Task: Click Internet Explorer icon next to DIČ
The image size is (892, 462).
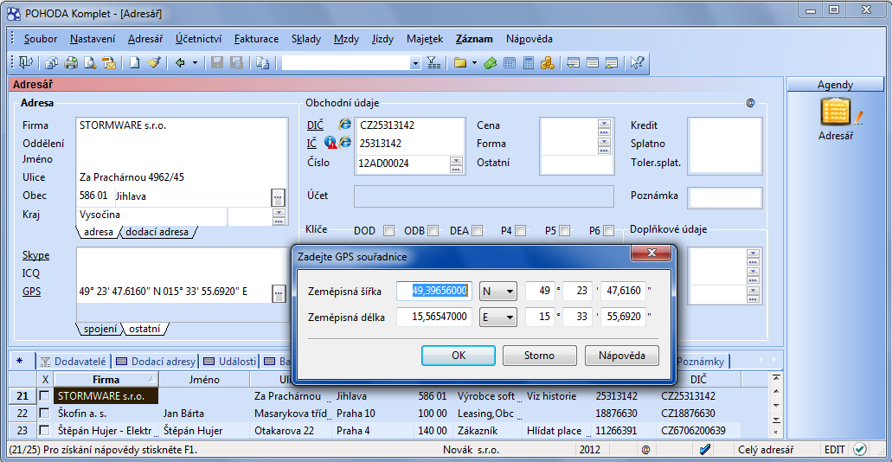Action: coord(344,125)
